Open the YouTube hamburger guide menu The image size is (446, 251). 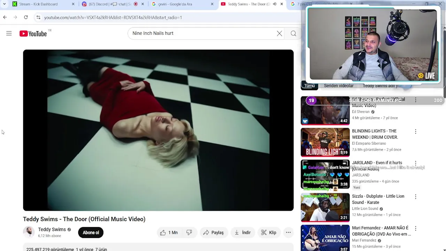pyautogui.click(x=9, y=33)
